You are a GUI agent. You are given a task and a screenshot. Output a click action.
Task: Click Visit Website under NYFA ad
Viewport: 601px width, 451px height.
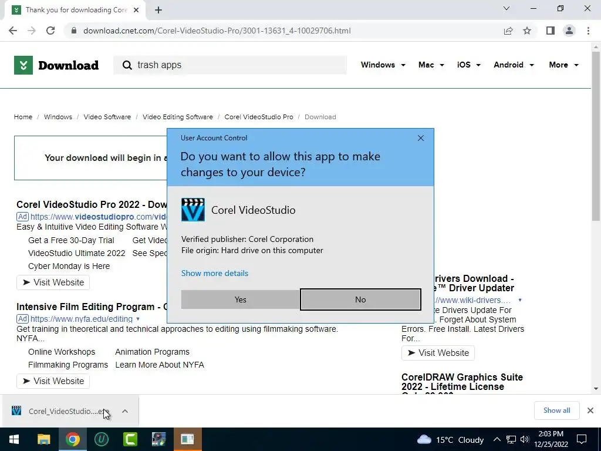click(x=53, y=381)
